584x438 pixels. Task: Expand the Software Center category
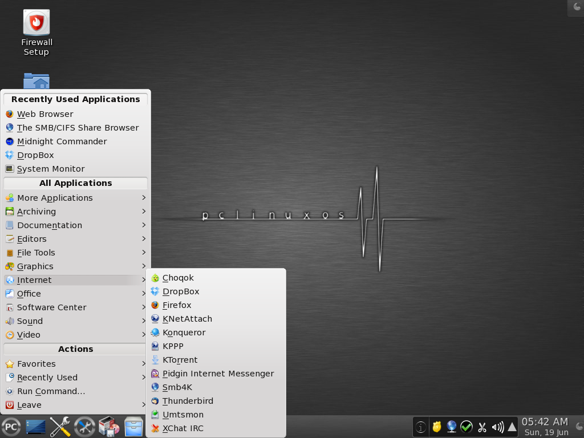point(76,307)
